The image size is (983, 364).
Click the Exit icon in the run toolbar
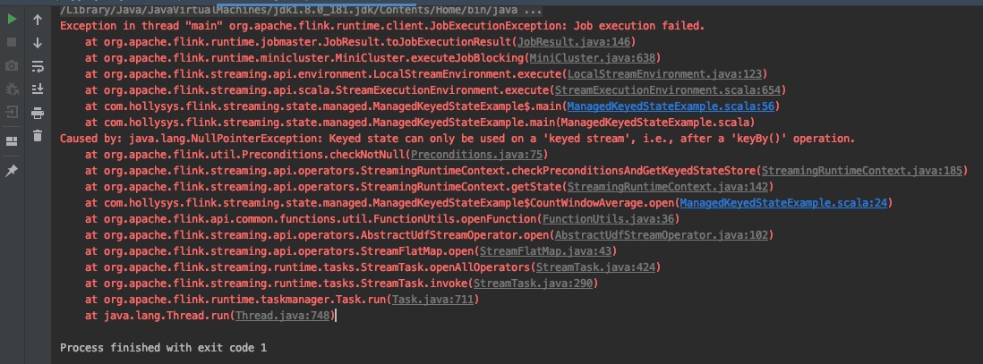tap(12, 112)
